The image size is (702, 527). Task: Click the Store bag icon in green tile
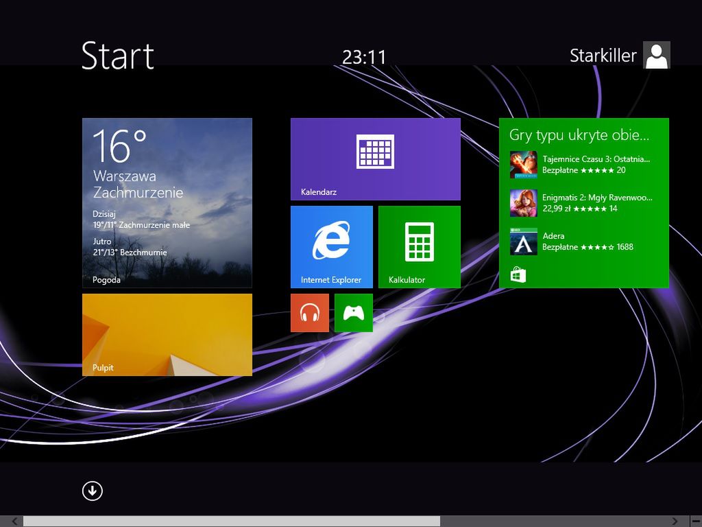click(518, 274)
